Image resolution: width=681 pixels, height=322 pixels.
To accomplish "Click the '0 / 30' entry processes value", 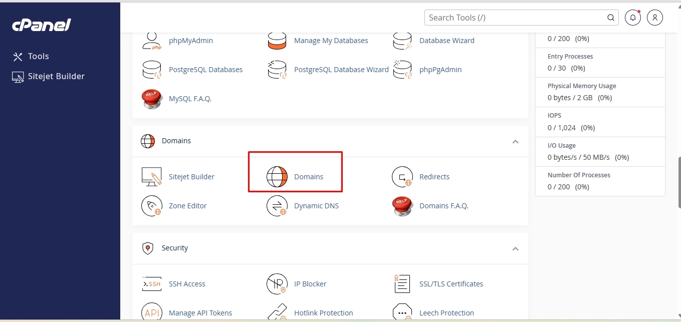I will 557,68.
